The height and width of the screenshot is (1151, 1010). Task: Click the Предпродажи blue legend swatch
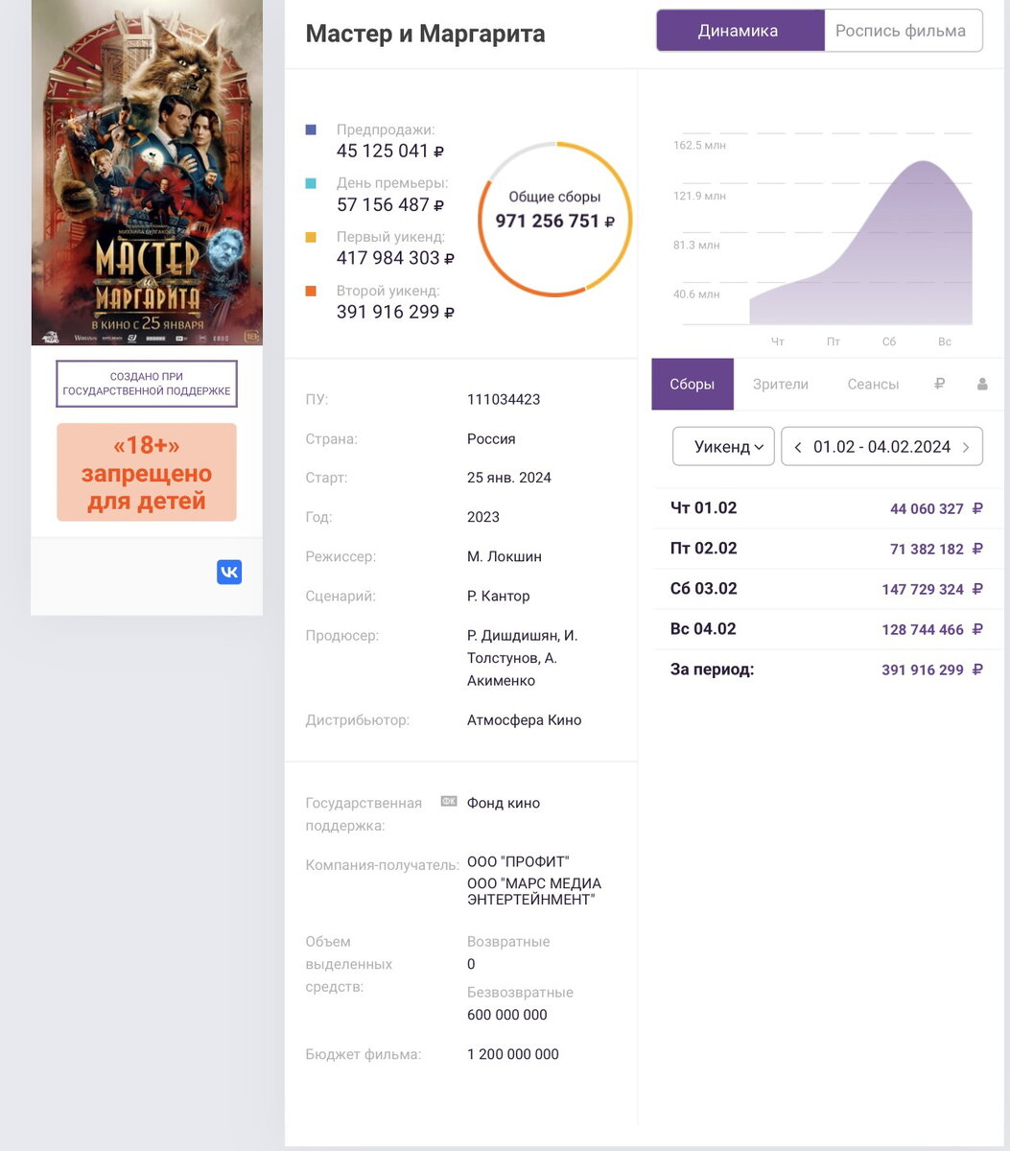(x=311, y=129)
